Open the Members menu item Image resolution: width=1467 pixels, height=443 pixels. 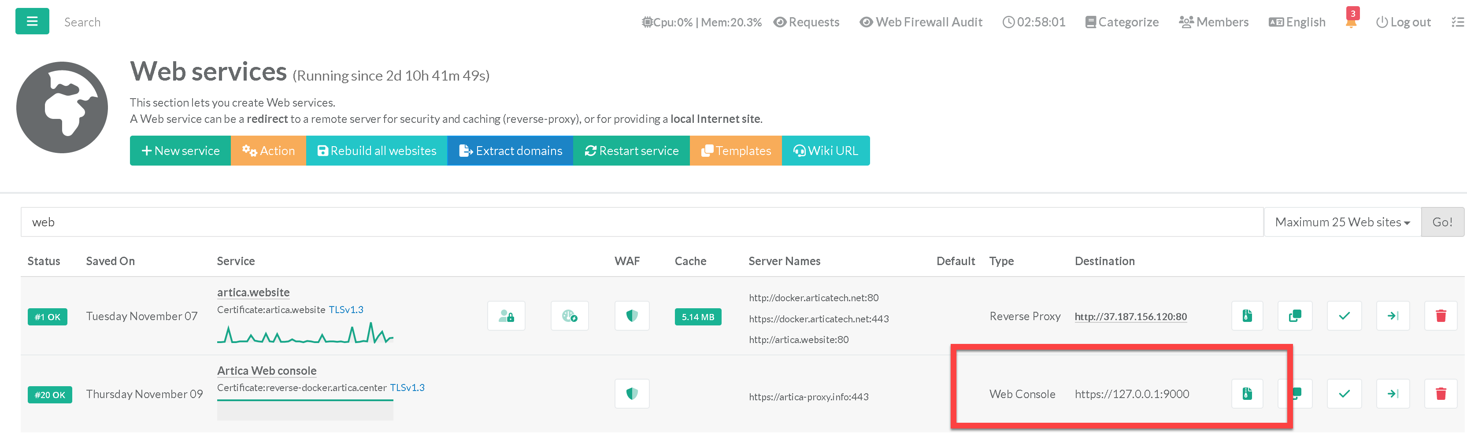click(1214, 22)
